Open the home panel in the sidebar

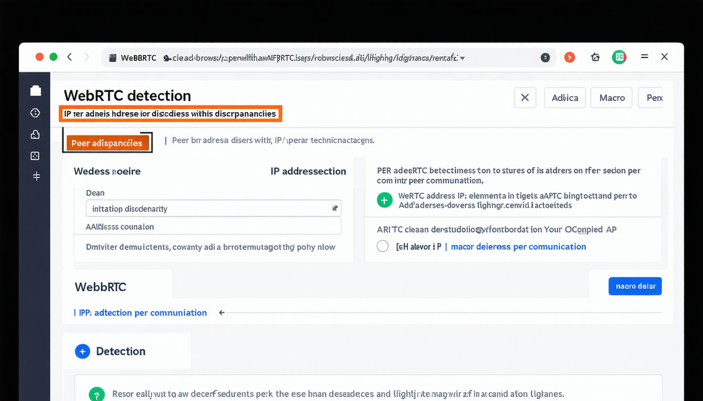[x=35, y=90]
